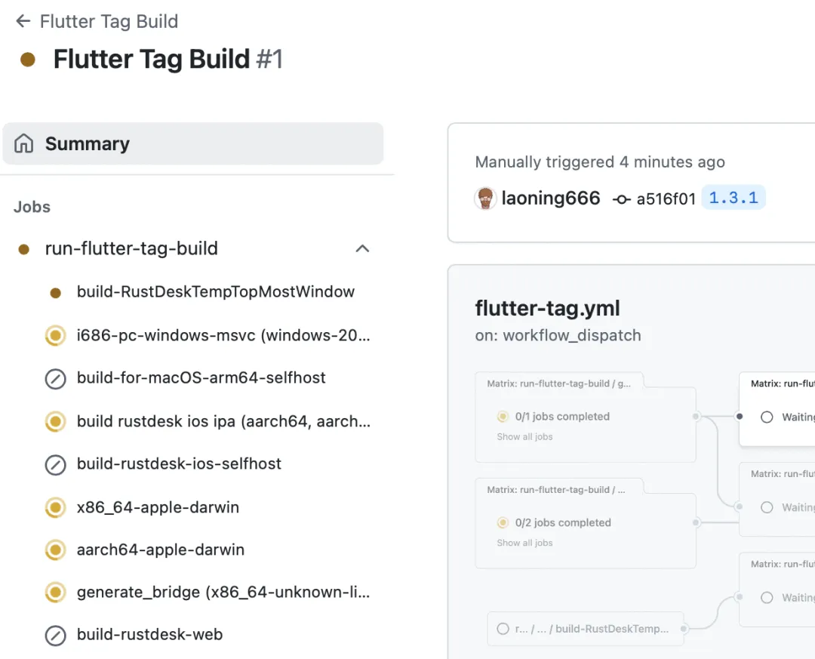Show all jobs under 0/1 jobs completed
The image size is (815, 659).
pyautogui.click(x=524, y=437)
